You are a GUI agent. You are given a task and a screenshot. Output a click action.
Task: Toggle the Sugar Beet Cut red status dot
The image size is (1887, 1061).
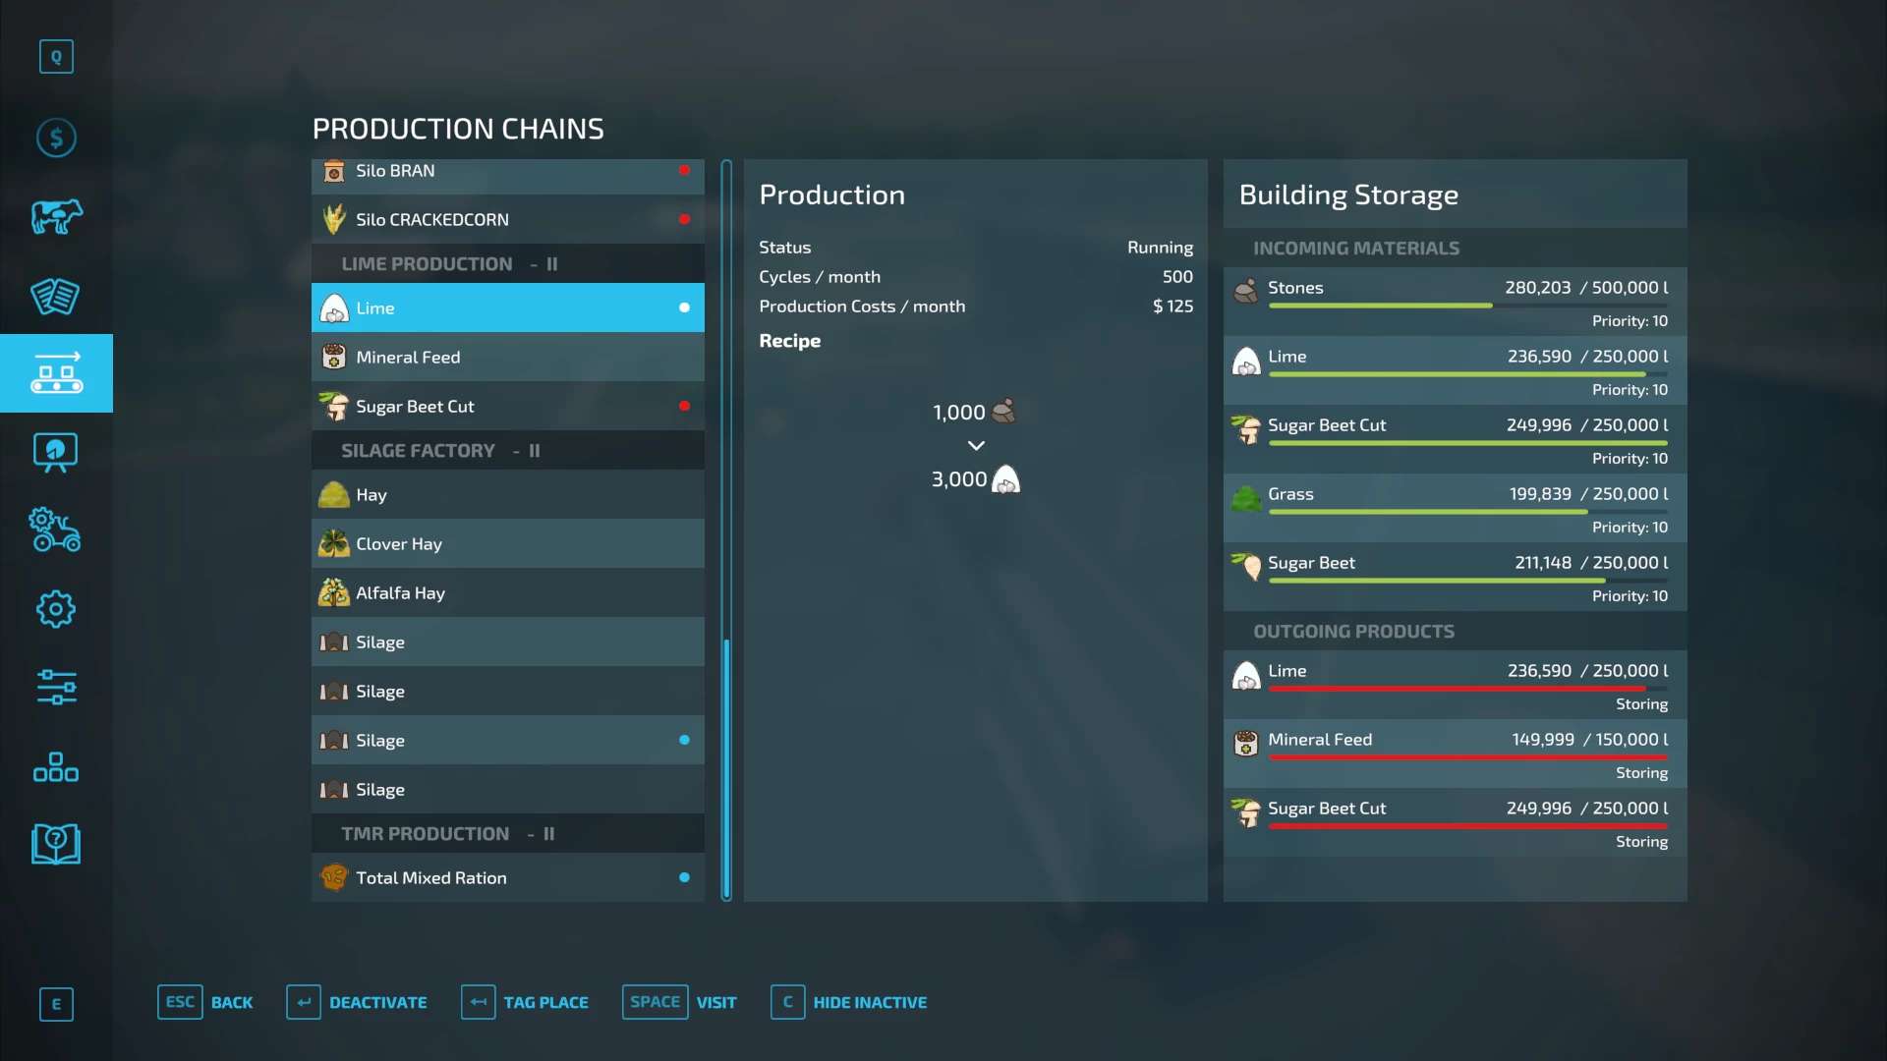[684, 406]
